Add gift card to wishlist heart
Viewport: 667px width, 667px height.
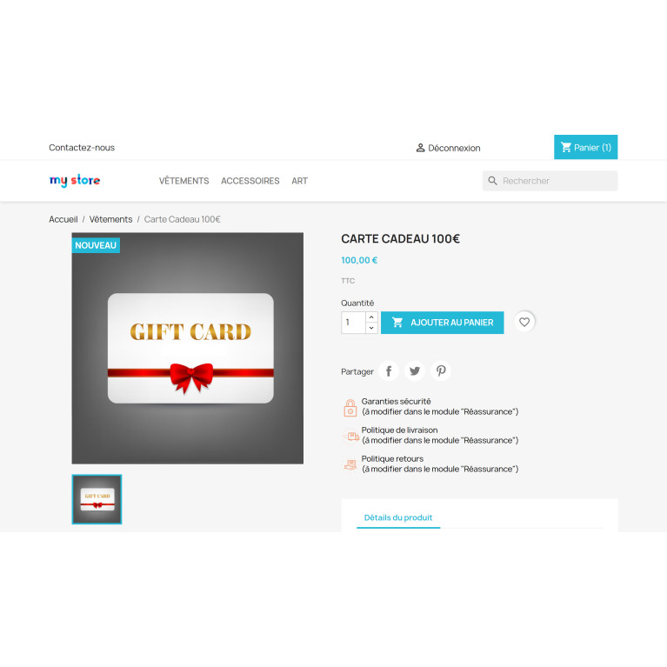point(524,322)
